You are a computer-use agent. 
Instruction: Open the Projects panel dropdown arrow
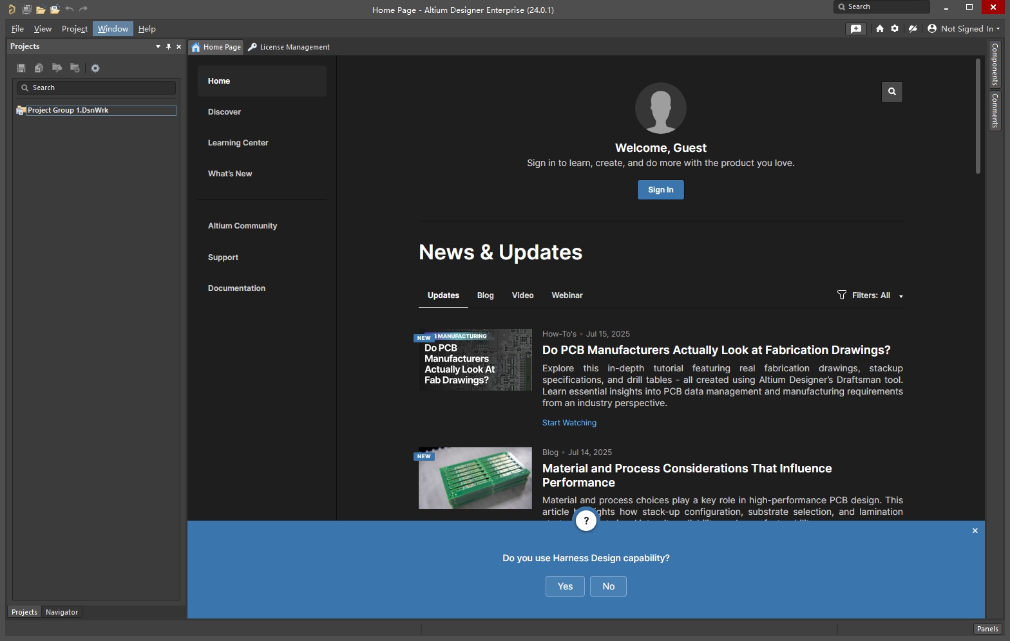[158, 46]
